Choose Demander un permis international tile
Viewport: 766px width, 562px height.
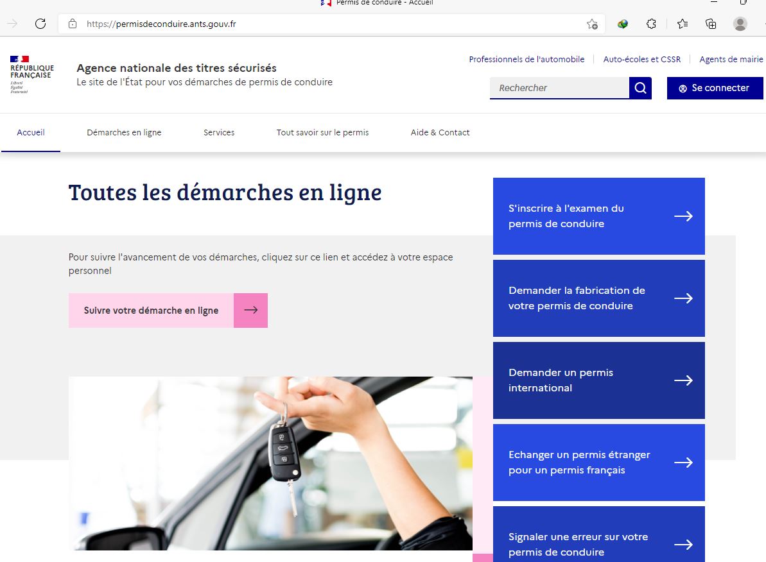coord(598,380)
